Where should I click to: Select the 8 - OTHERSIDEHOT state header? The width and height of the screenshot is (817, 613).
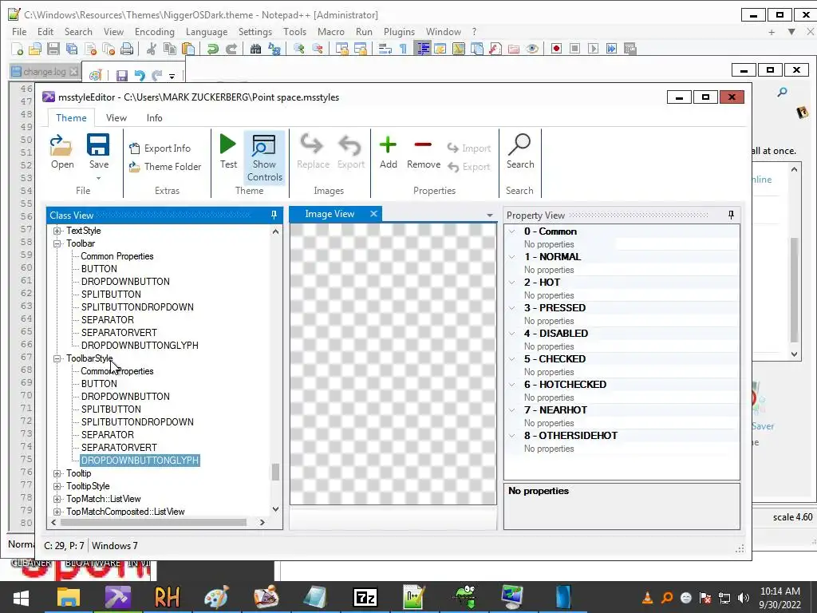point(570,436)
